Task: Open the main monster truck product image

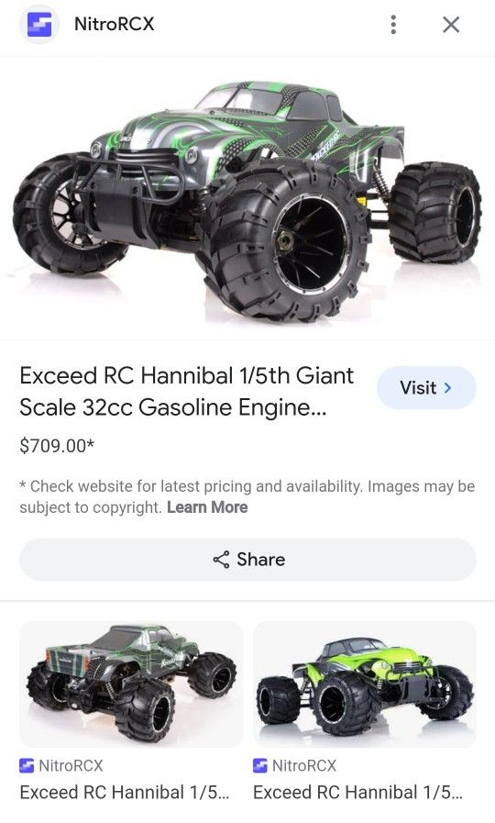Action: 247,198
